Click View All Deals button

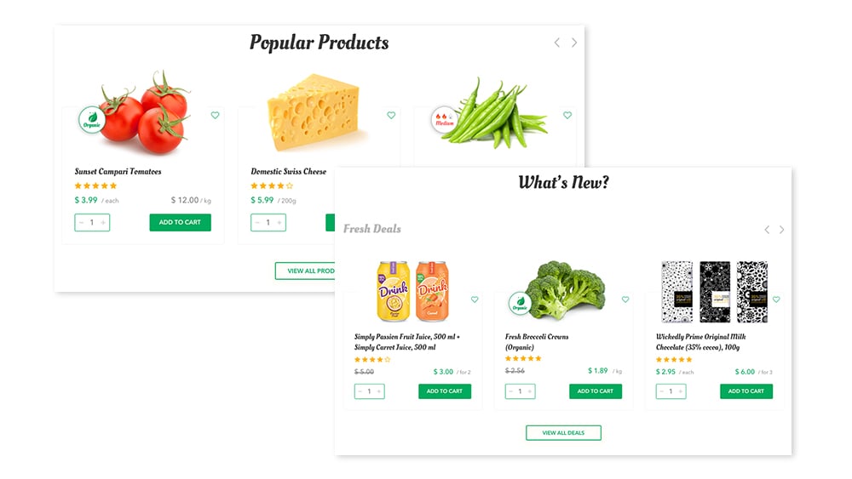(x=563, y=433)
